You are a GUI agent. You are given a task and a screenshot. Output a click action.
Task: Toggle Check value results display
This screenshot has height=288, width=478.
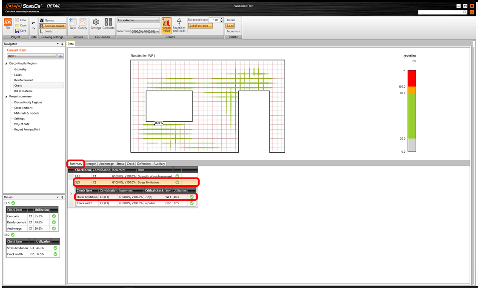pyautogui.click(x=166, y=25)
